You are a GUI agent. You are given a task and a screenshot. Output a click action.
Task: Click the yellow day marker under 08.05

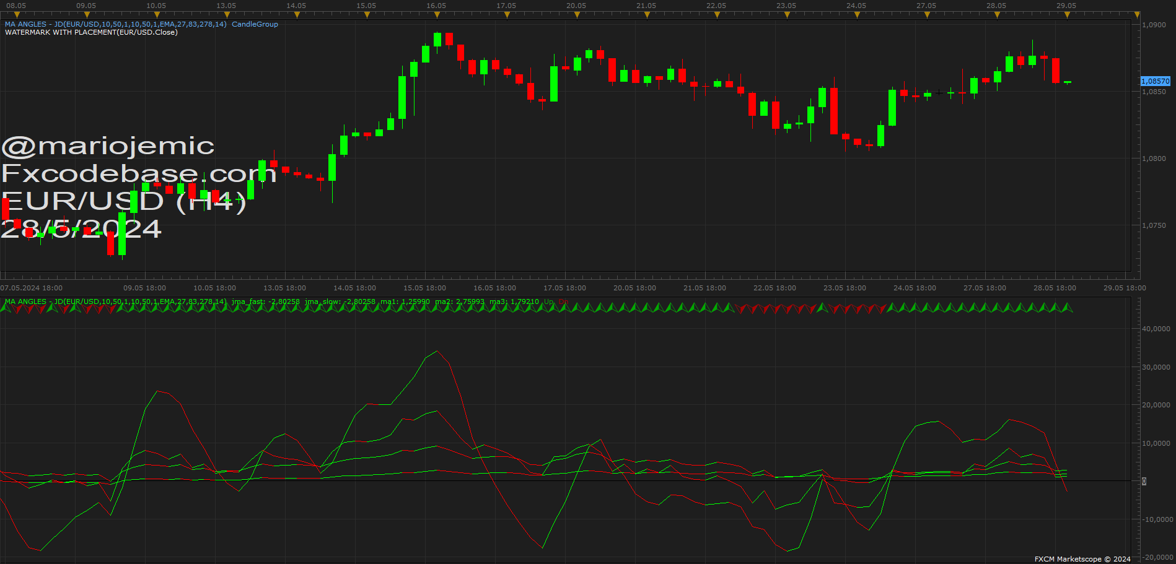17,14
